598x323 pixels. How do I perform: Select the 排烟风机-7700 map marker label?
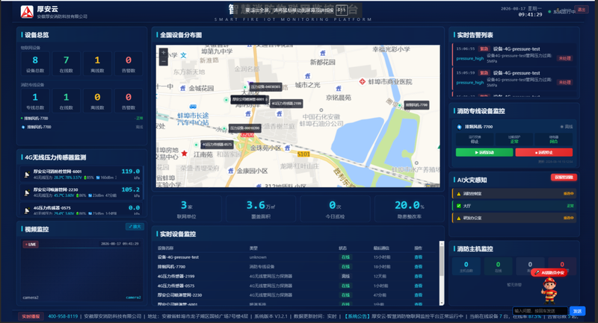click(x=416, y=104)
